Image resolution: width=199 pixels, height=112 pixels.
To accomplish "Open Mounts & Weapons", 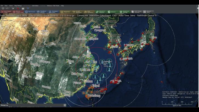I will click(x=101, y=12).
